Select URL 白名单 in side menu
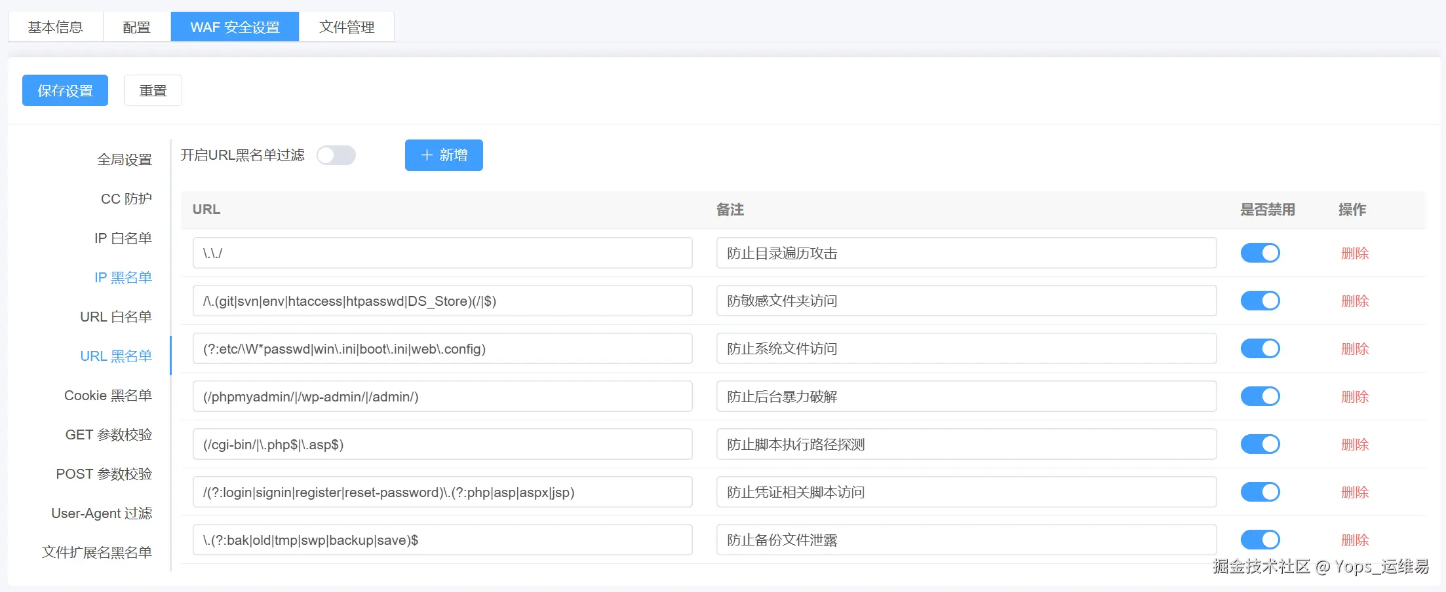 pyautogui.click(x=116, y=316)
